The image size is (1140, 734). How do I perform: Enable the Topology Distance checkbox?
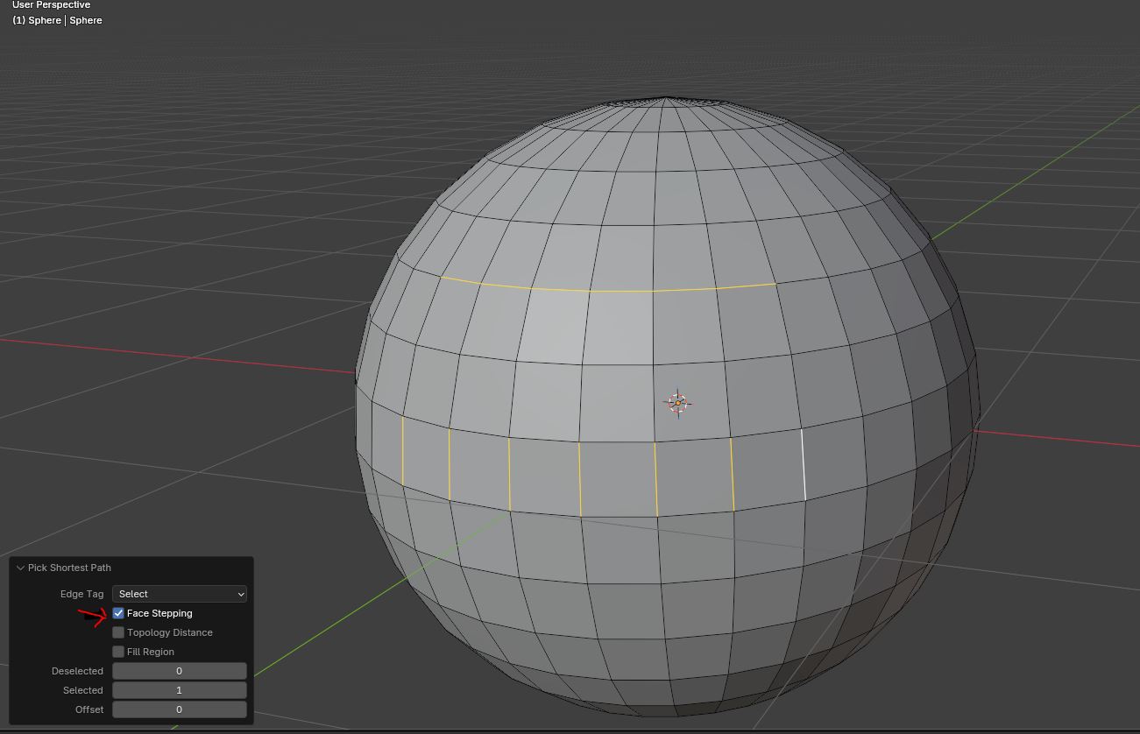[x=118, y=632]
